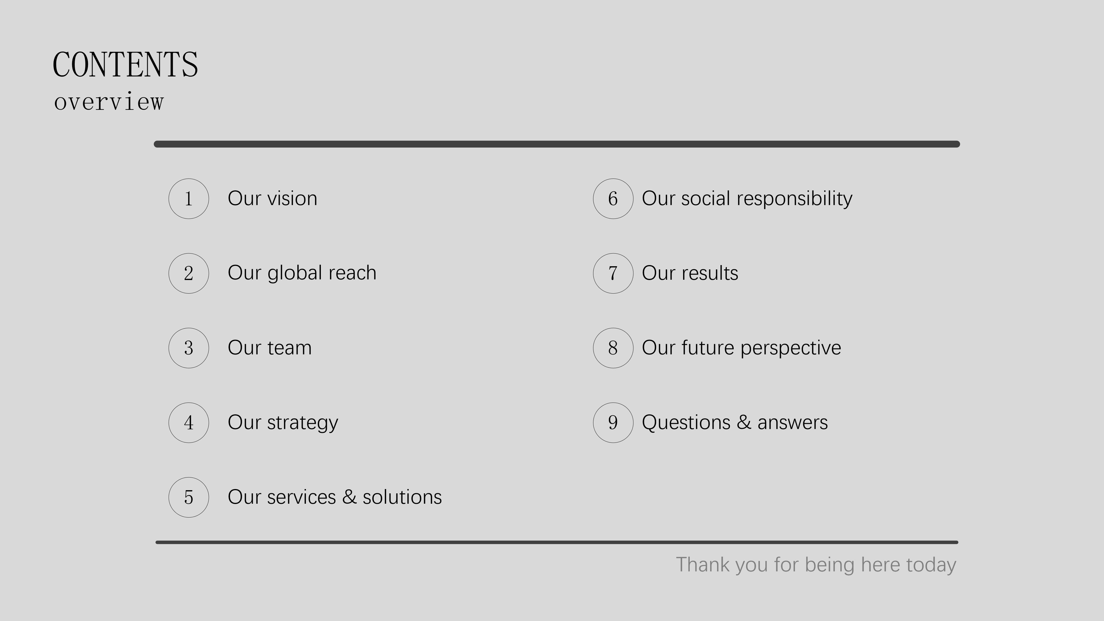1104x621 pixels.
Task: Select the circled number 3 icon
Action: [189, 348]
